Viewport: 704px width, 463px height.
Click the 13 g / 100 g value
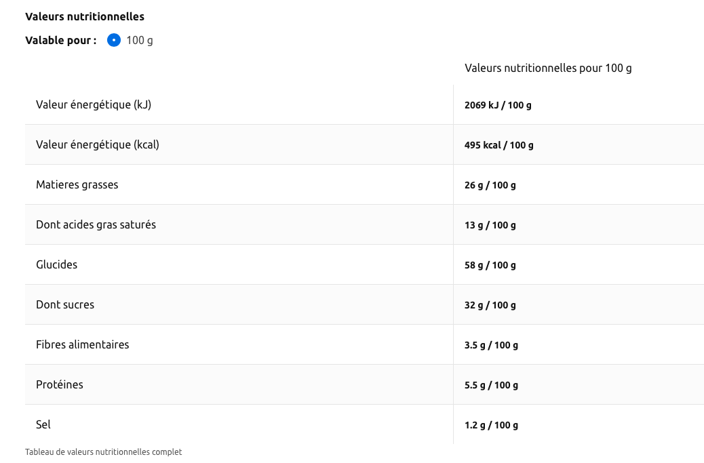tap(490, 225)
